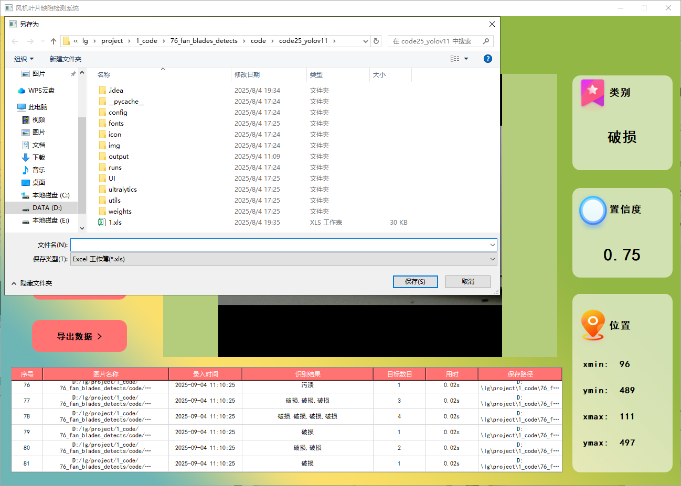Screen dimensions: 681x486
Task: Select the ultralytics folder icon
Action: click(x=102, y=189)
